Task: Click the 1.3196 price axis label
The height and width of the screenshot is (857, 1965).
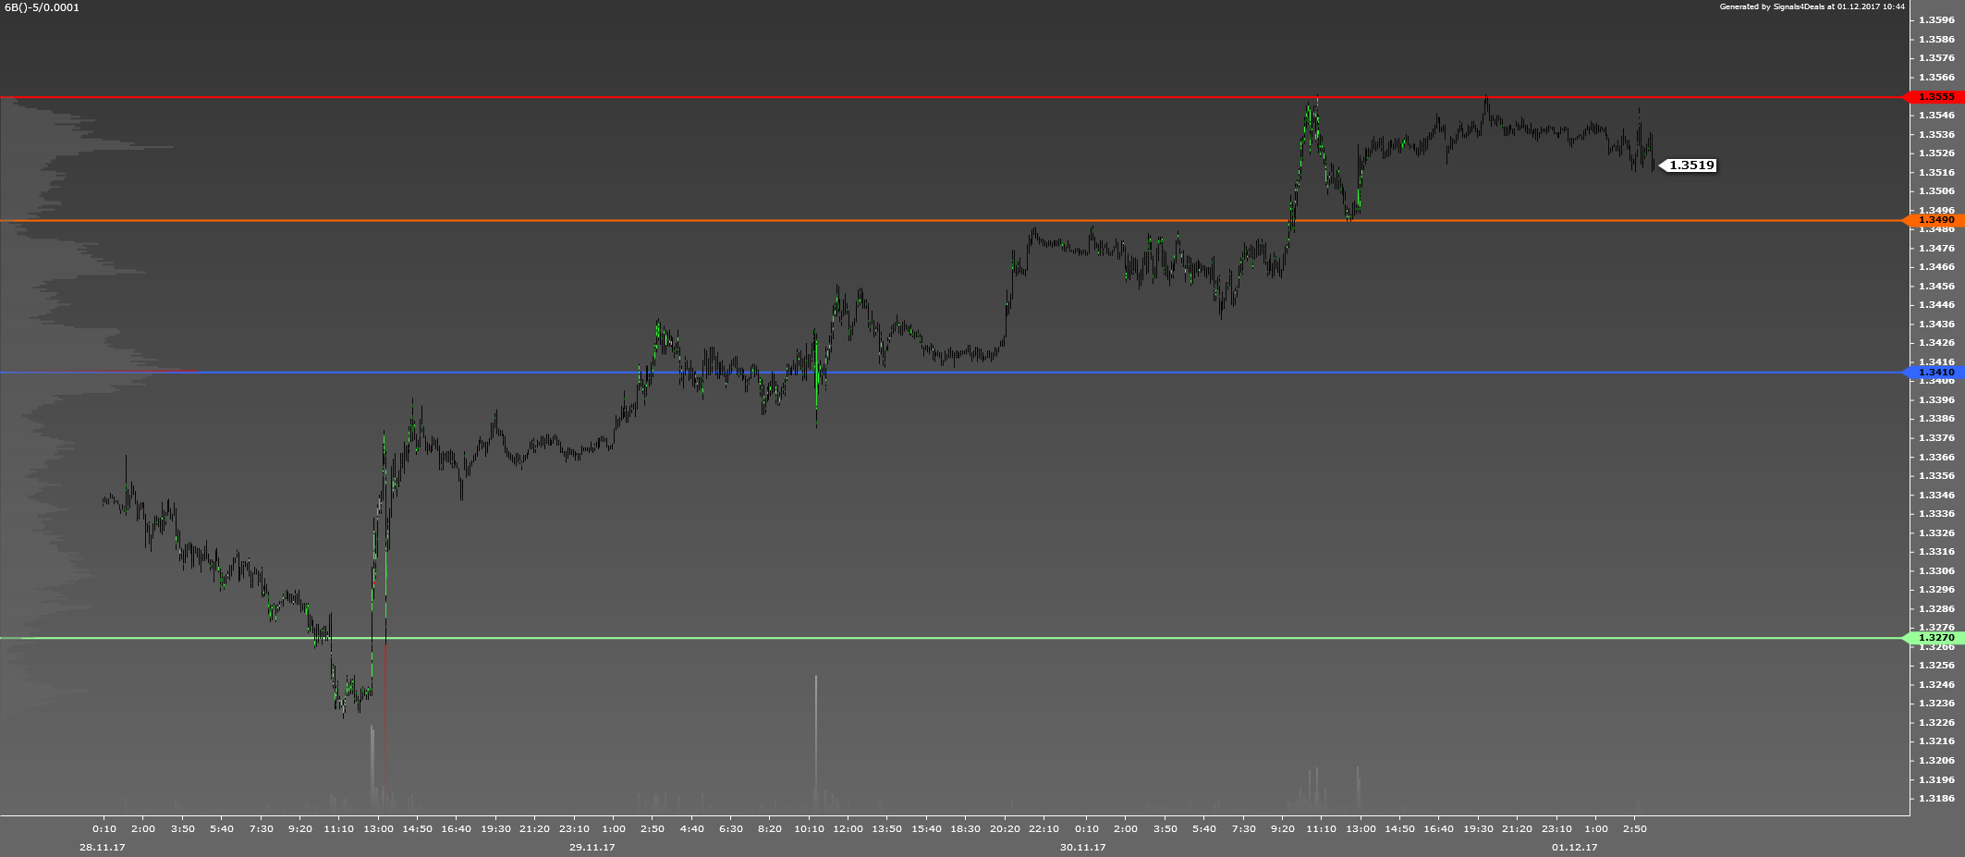Action: coord(1936,779)
